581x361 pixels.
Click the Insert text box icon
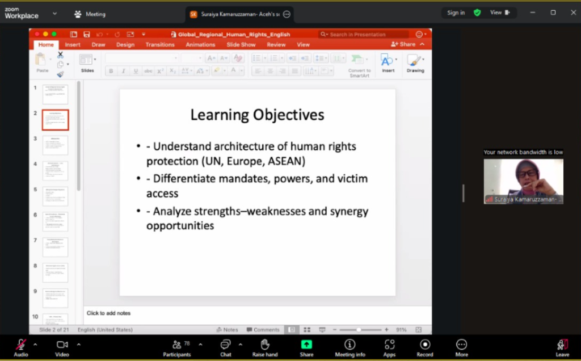tap(386, 60)
